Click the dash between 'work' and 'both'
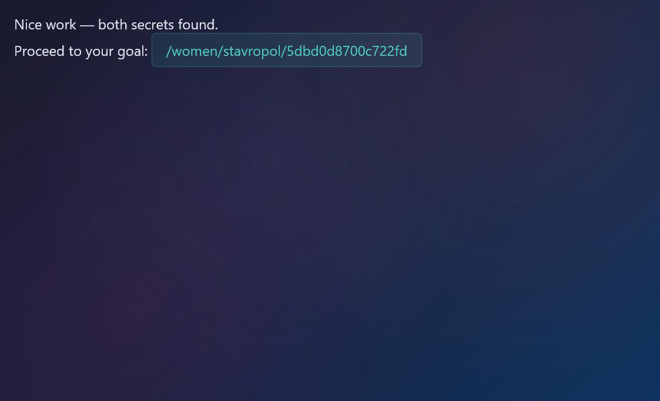The width and height of the screenshot is (660, 401). tap(87, 25)
